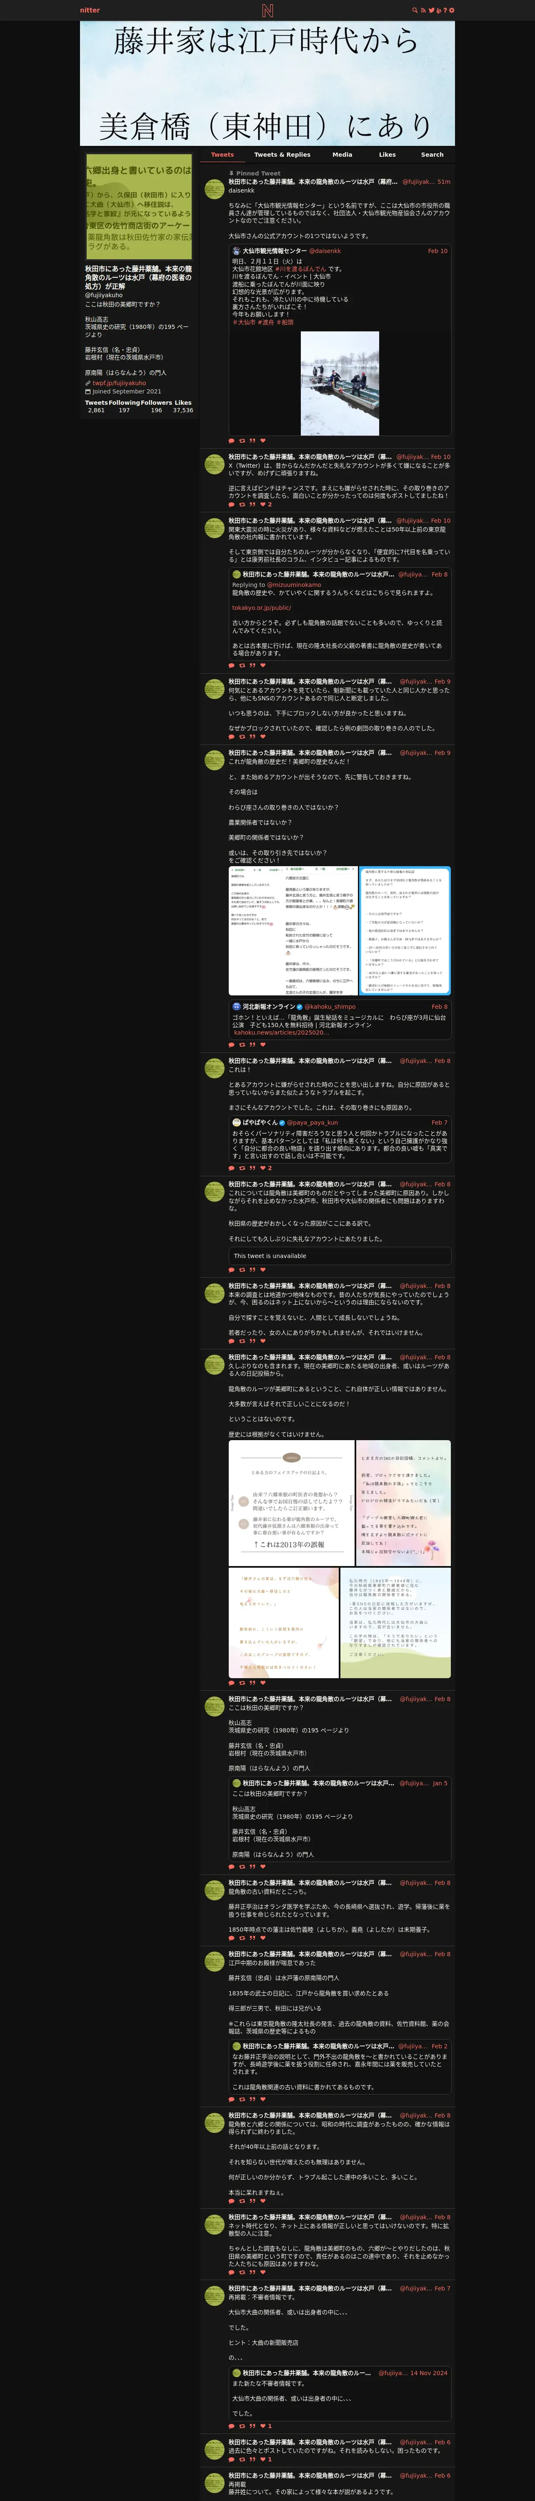Open the search icon in header
535x2501 pixels.
415,10
